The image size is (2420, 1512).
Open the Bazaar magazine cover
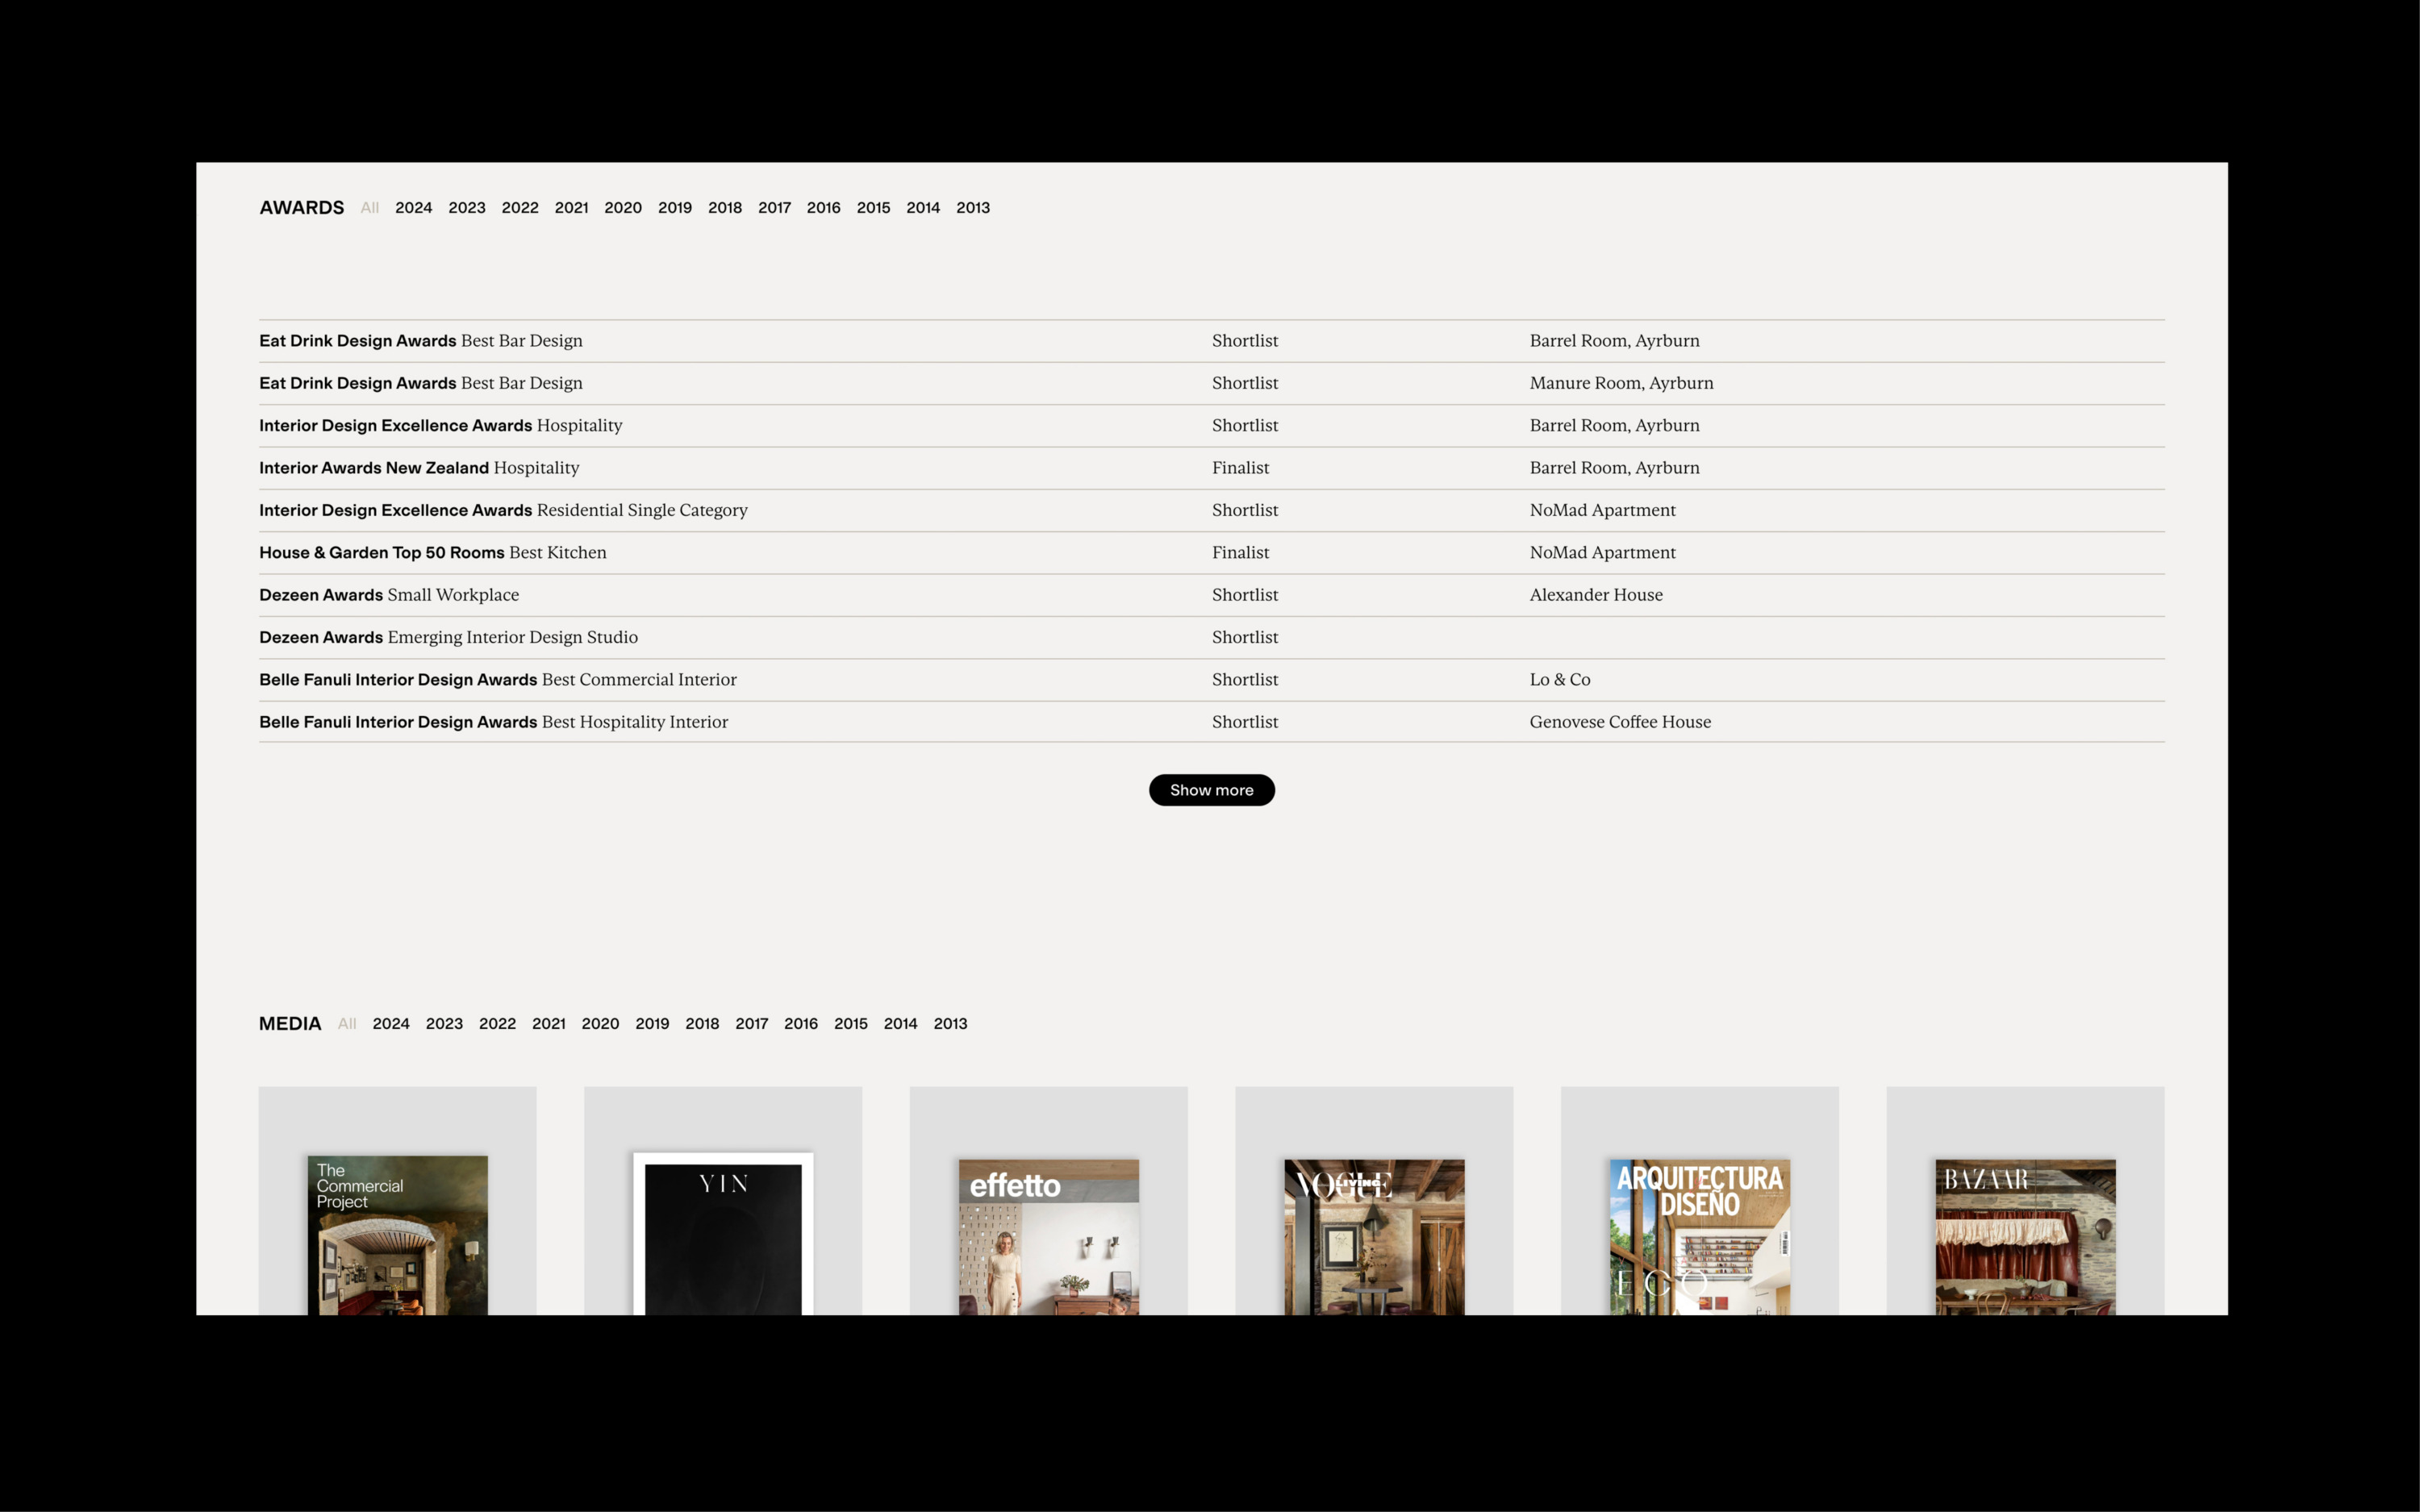tap(2025, 1237)
